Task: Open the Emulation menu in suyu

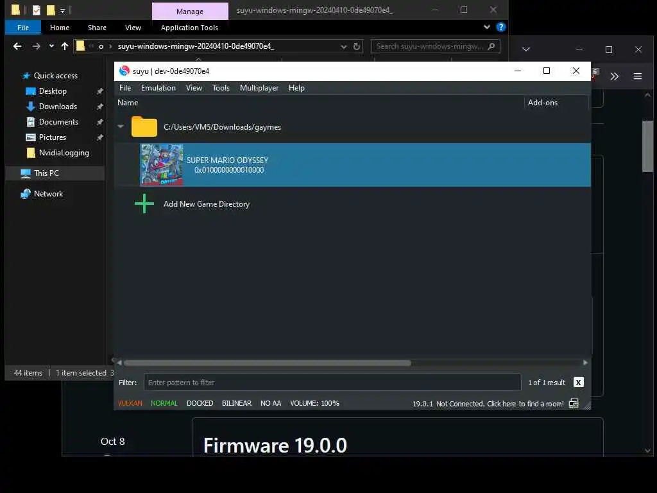Action: tap(158, 88)
